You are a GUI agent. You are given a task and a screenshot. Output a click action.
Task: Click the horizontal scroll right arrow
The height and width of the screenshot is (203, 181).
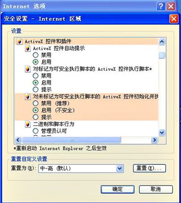pos(155,140)
